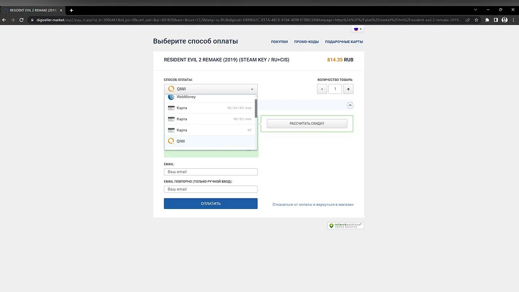Screen dimensions: 519x292
Task: Click the first Ваш email field
Action: 211,172
